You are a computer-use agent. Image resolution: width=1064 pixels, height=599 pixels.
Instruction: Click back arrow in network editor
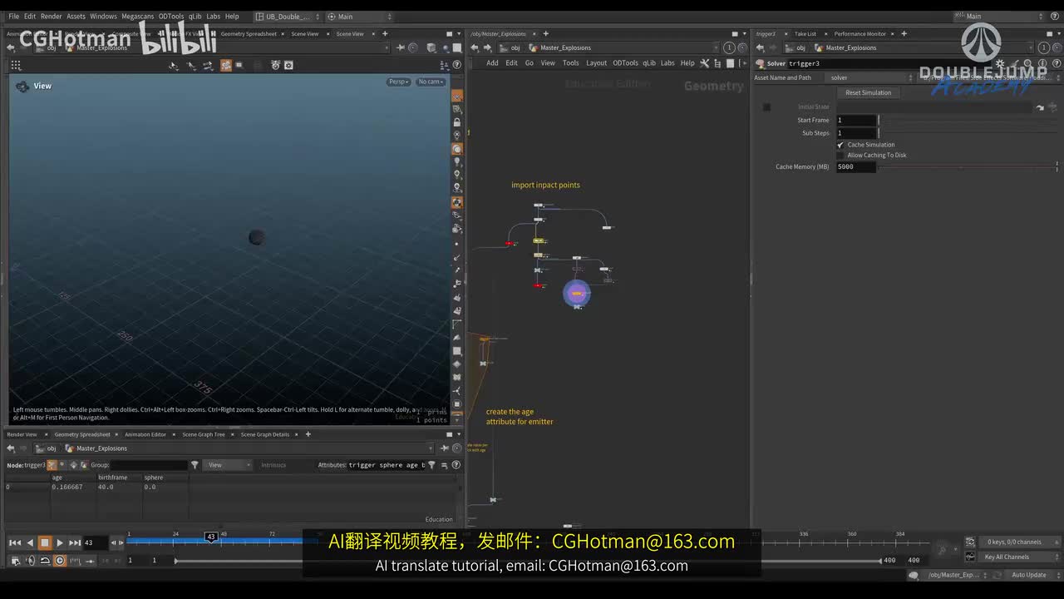[x=475, y=48]
